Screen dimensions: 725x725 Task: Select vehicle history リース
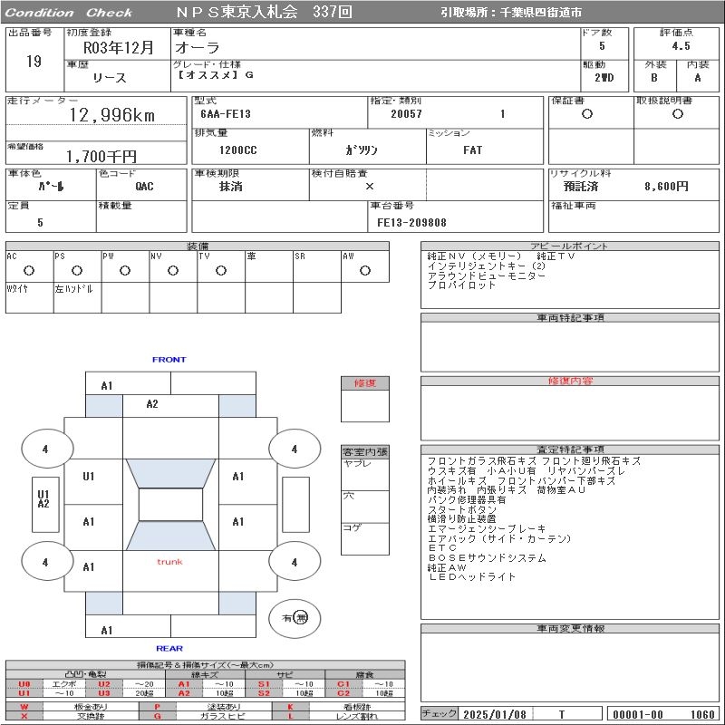tap(109, 78)
